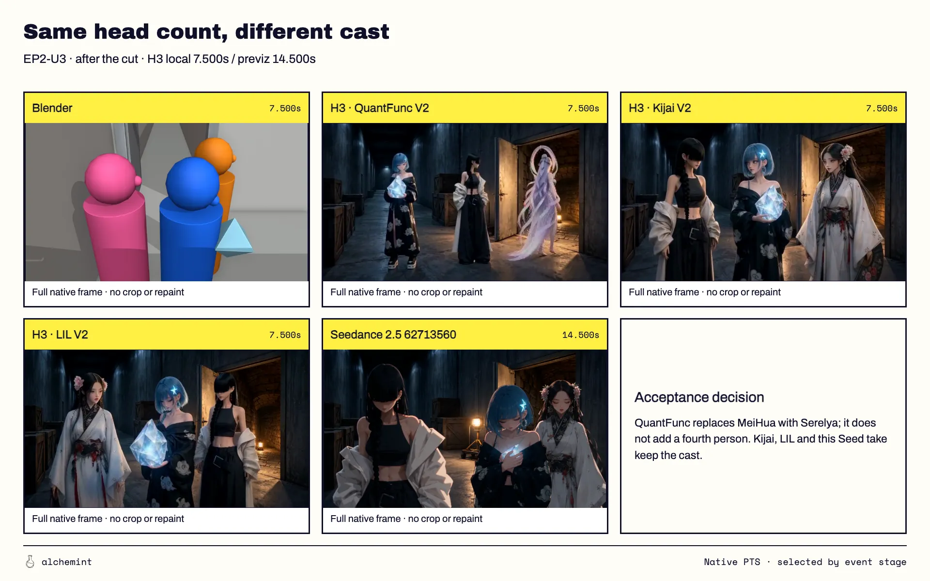930x581 pixels.
Task: Click the alchemint flask logo icon
Action: coord(30,562)
